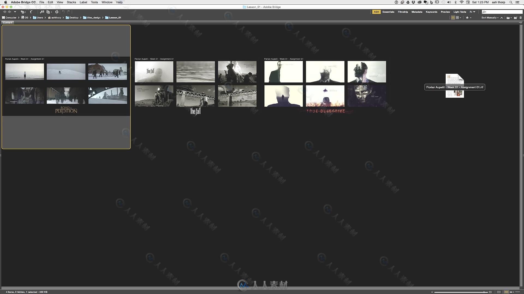The image size is (524, 294).
Task: Open the Apple menu
Action: click(x=5, y=2)
